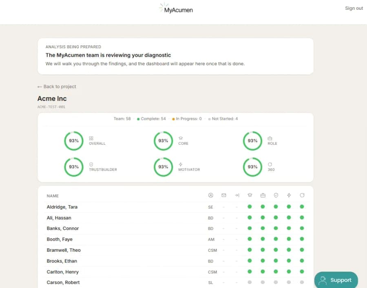Viewport: 367px width, 288px height.
Task: Select the Booth, Faye row
Action: [177, 239]
